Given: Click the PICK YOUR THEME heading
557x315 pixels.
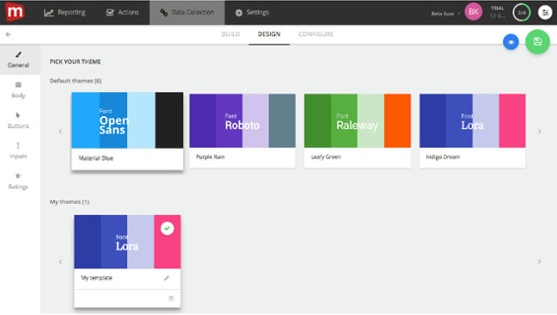Looking at the screenshot, I should pos(76,61).
